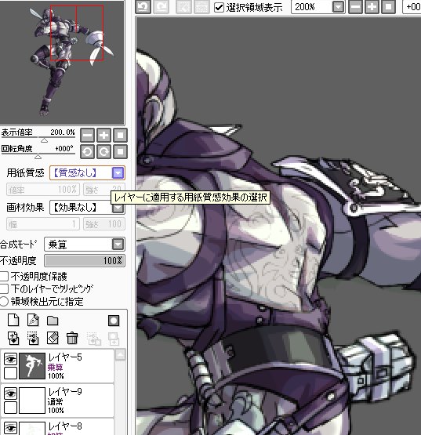Click the 表示倍率 zoom slider
Image resolution: width=421 pixels, height=435 pixels.
tap(38, 138)
